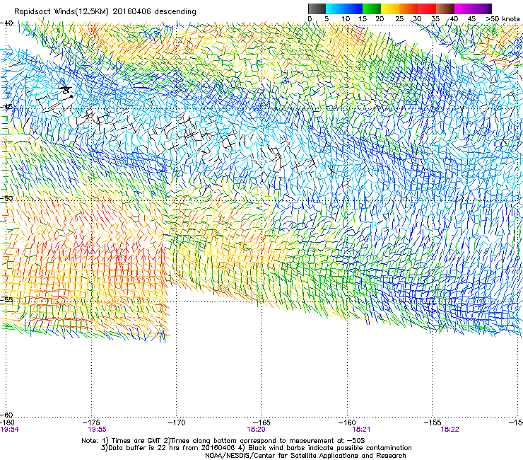
Task: Click the brown 35-40 knots legend segment
Action: 445,8
